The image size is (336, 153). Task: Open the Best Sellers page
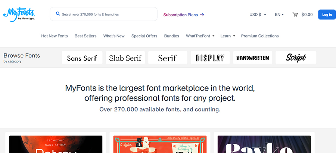85,36
